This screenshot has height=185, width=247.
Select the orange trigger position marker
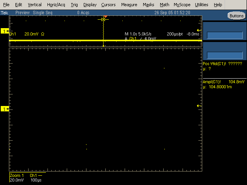coord(105,16)
